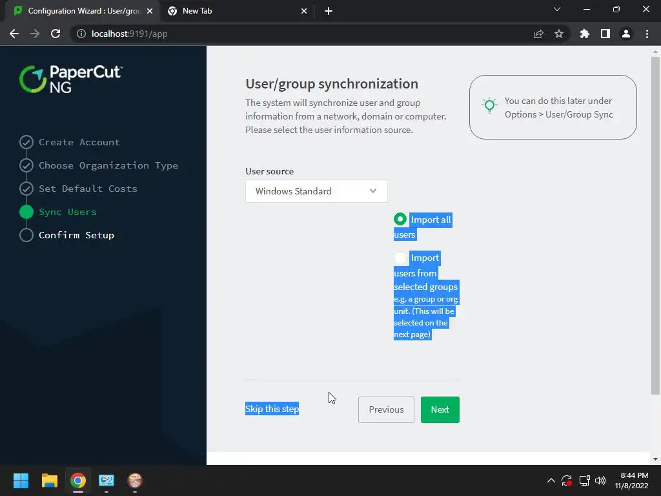Go back in browser history
Viewport: 661px width, 496px height.
pyautogui.click(x=14, y=34)
